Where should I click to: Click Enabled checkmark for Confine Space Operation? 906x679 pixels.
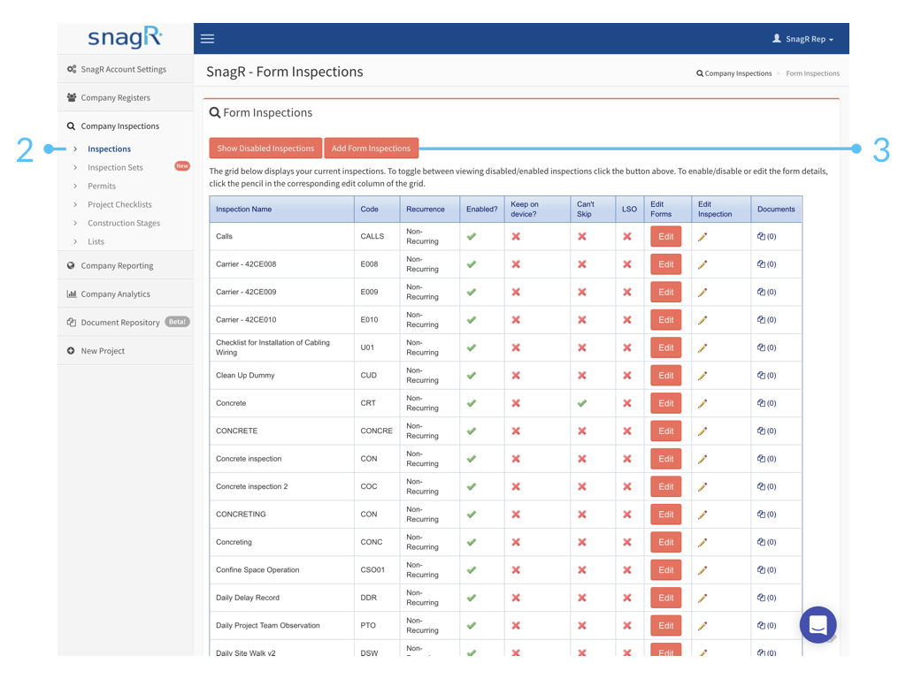coord(472,570)
